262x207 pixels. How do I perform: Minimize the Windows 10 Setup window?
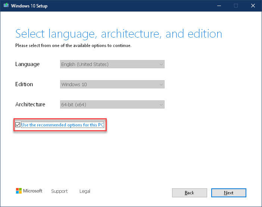pos(219,6)
